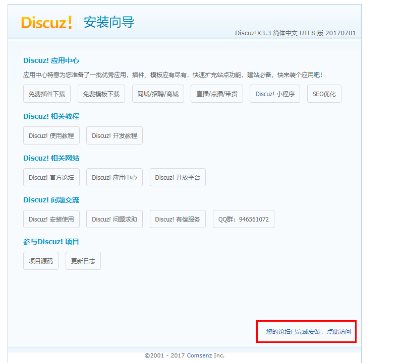Open 免费模板下载 button
The width and height of the screenshot is (401, 363).
point(101,94)
